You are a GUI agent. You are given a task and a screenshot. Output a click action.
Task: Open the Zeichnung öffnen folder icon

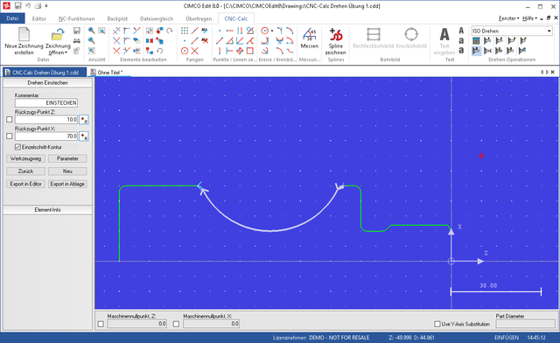pyautogui.click(x=58, y=35)
